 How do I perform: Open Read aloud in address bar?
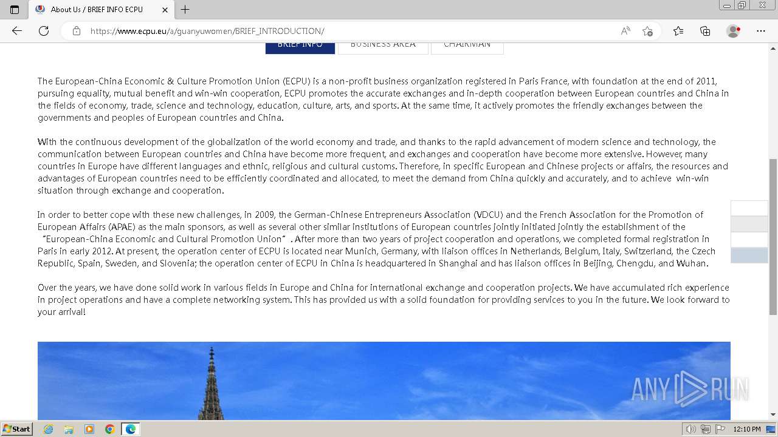(x=625, y=31)
